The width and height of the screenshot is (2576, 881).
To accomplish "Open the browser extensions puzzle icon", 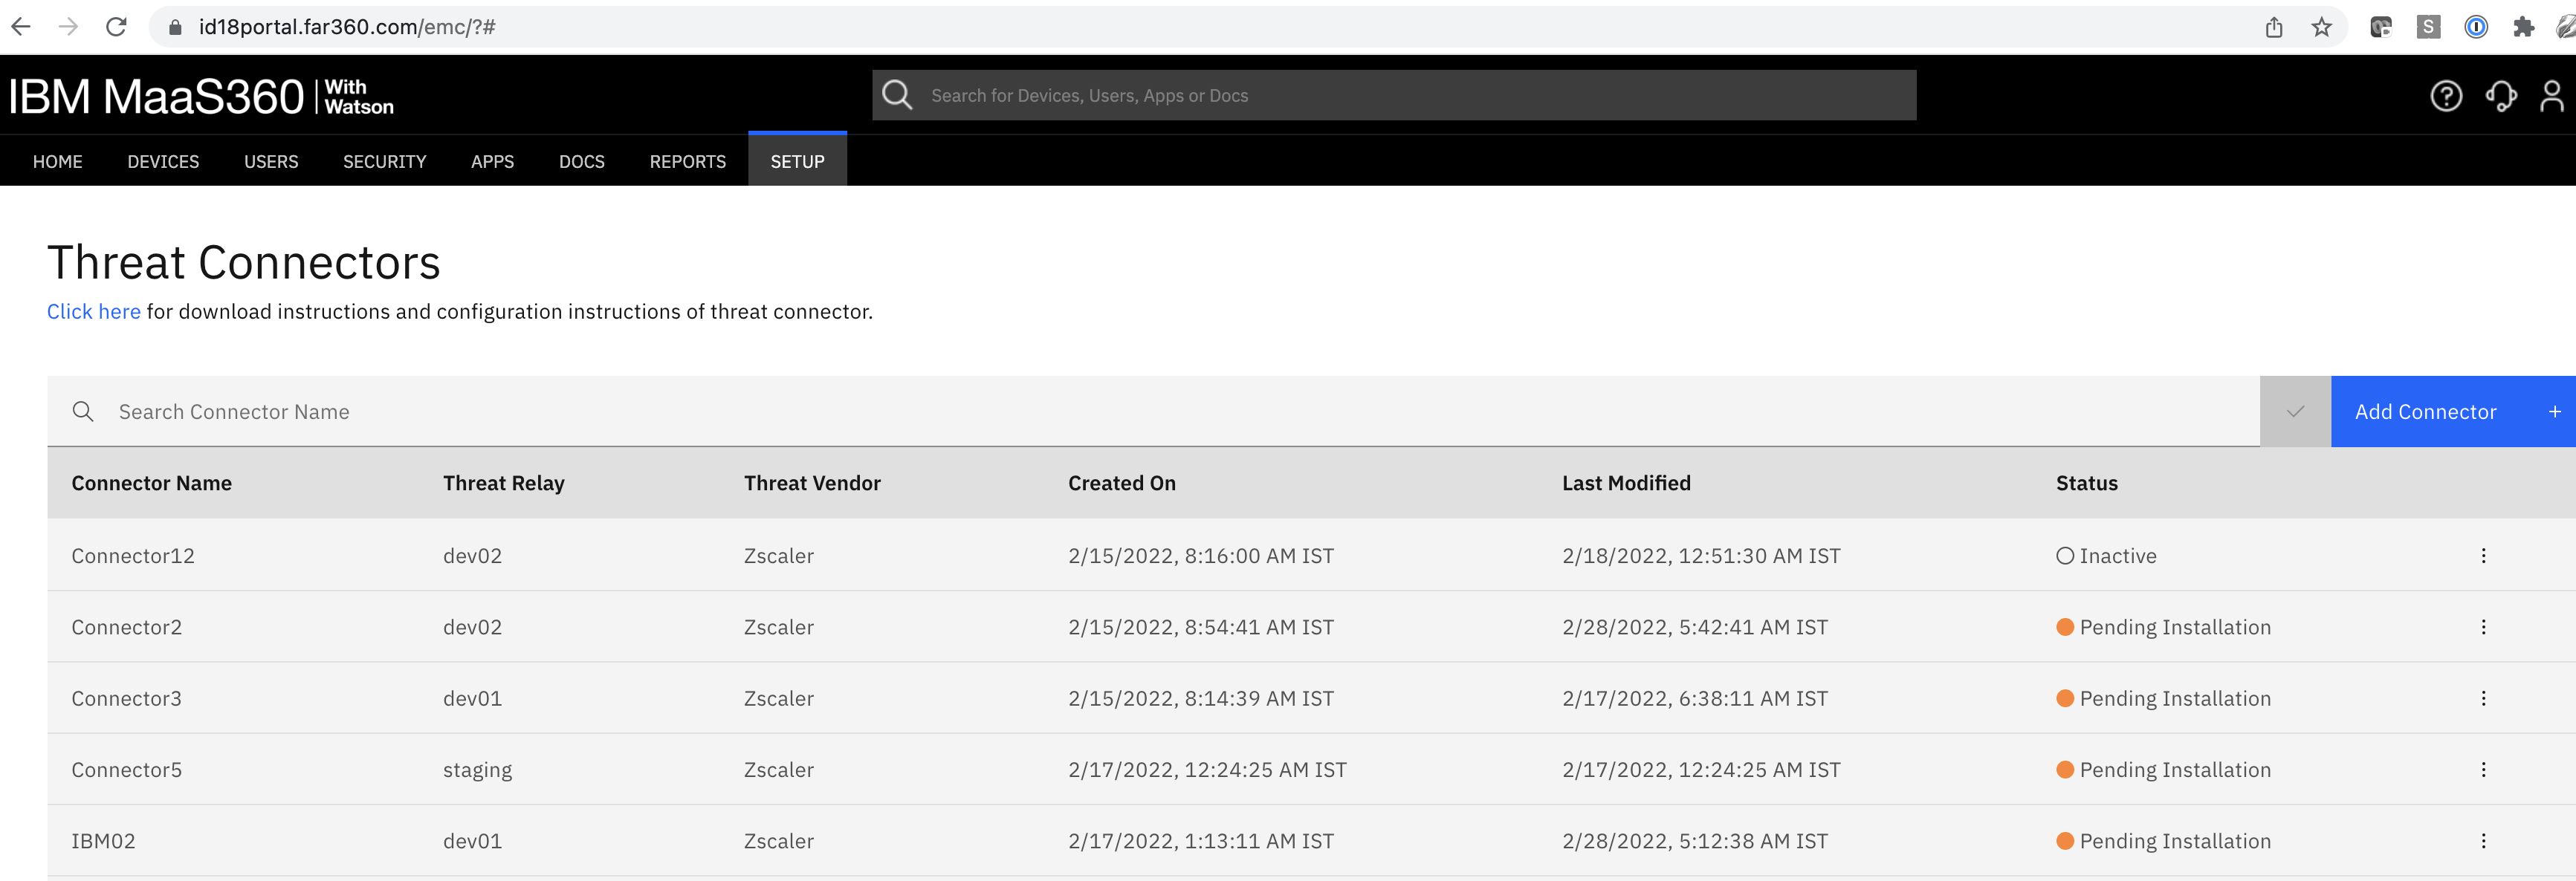I will click(2524, 27).
